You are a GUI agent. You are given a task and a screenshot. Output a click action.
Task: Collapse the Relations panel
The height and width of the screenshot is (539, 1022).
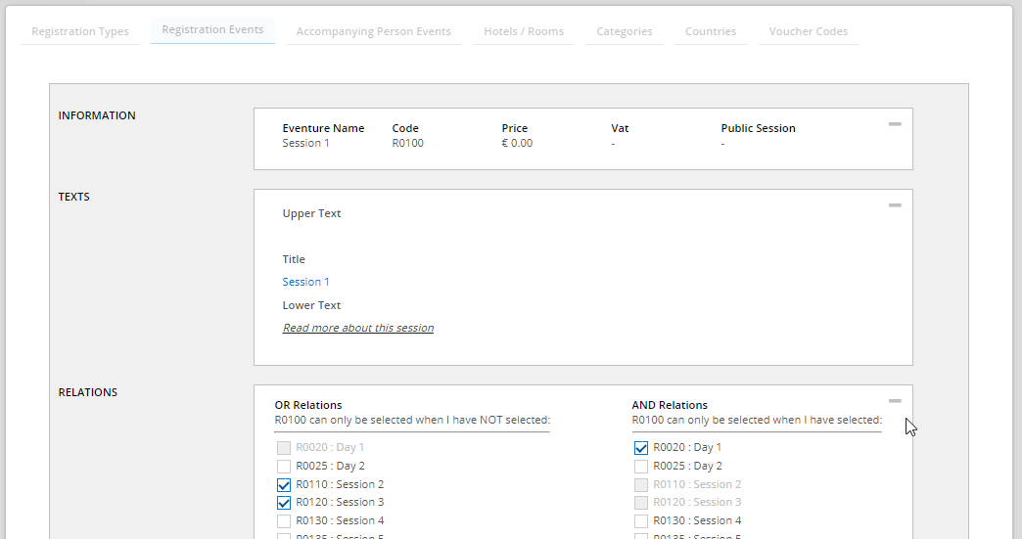894,401
